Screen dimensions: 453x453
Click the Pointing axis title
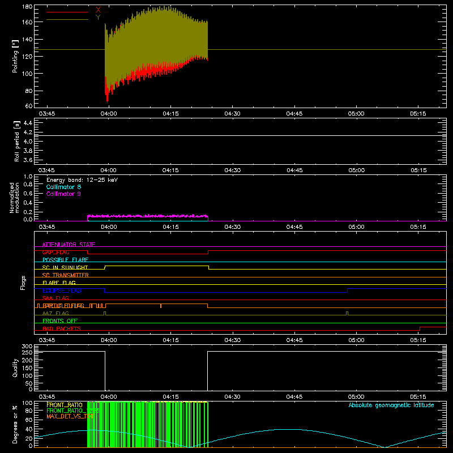click(x=15, y=56)
